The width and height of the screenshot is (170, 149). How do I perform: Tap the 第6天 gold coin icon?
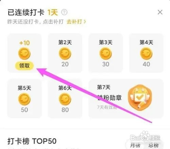tap(65, 99)
